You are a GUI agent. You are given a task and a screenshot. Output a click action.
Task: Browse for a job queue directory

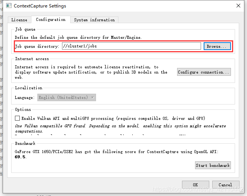(217, 46)
